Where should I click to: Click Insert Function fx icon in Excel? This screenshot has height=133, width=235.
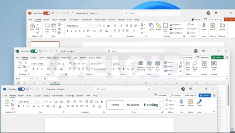45,79
